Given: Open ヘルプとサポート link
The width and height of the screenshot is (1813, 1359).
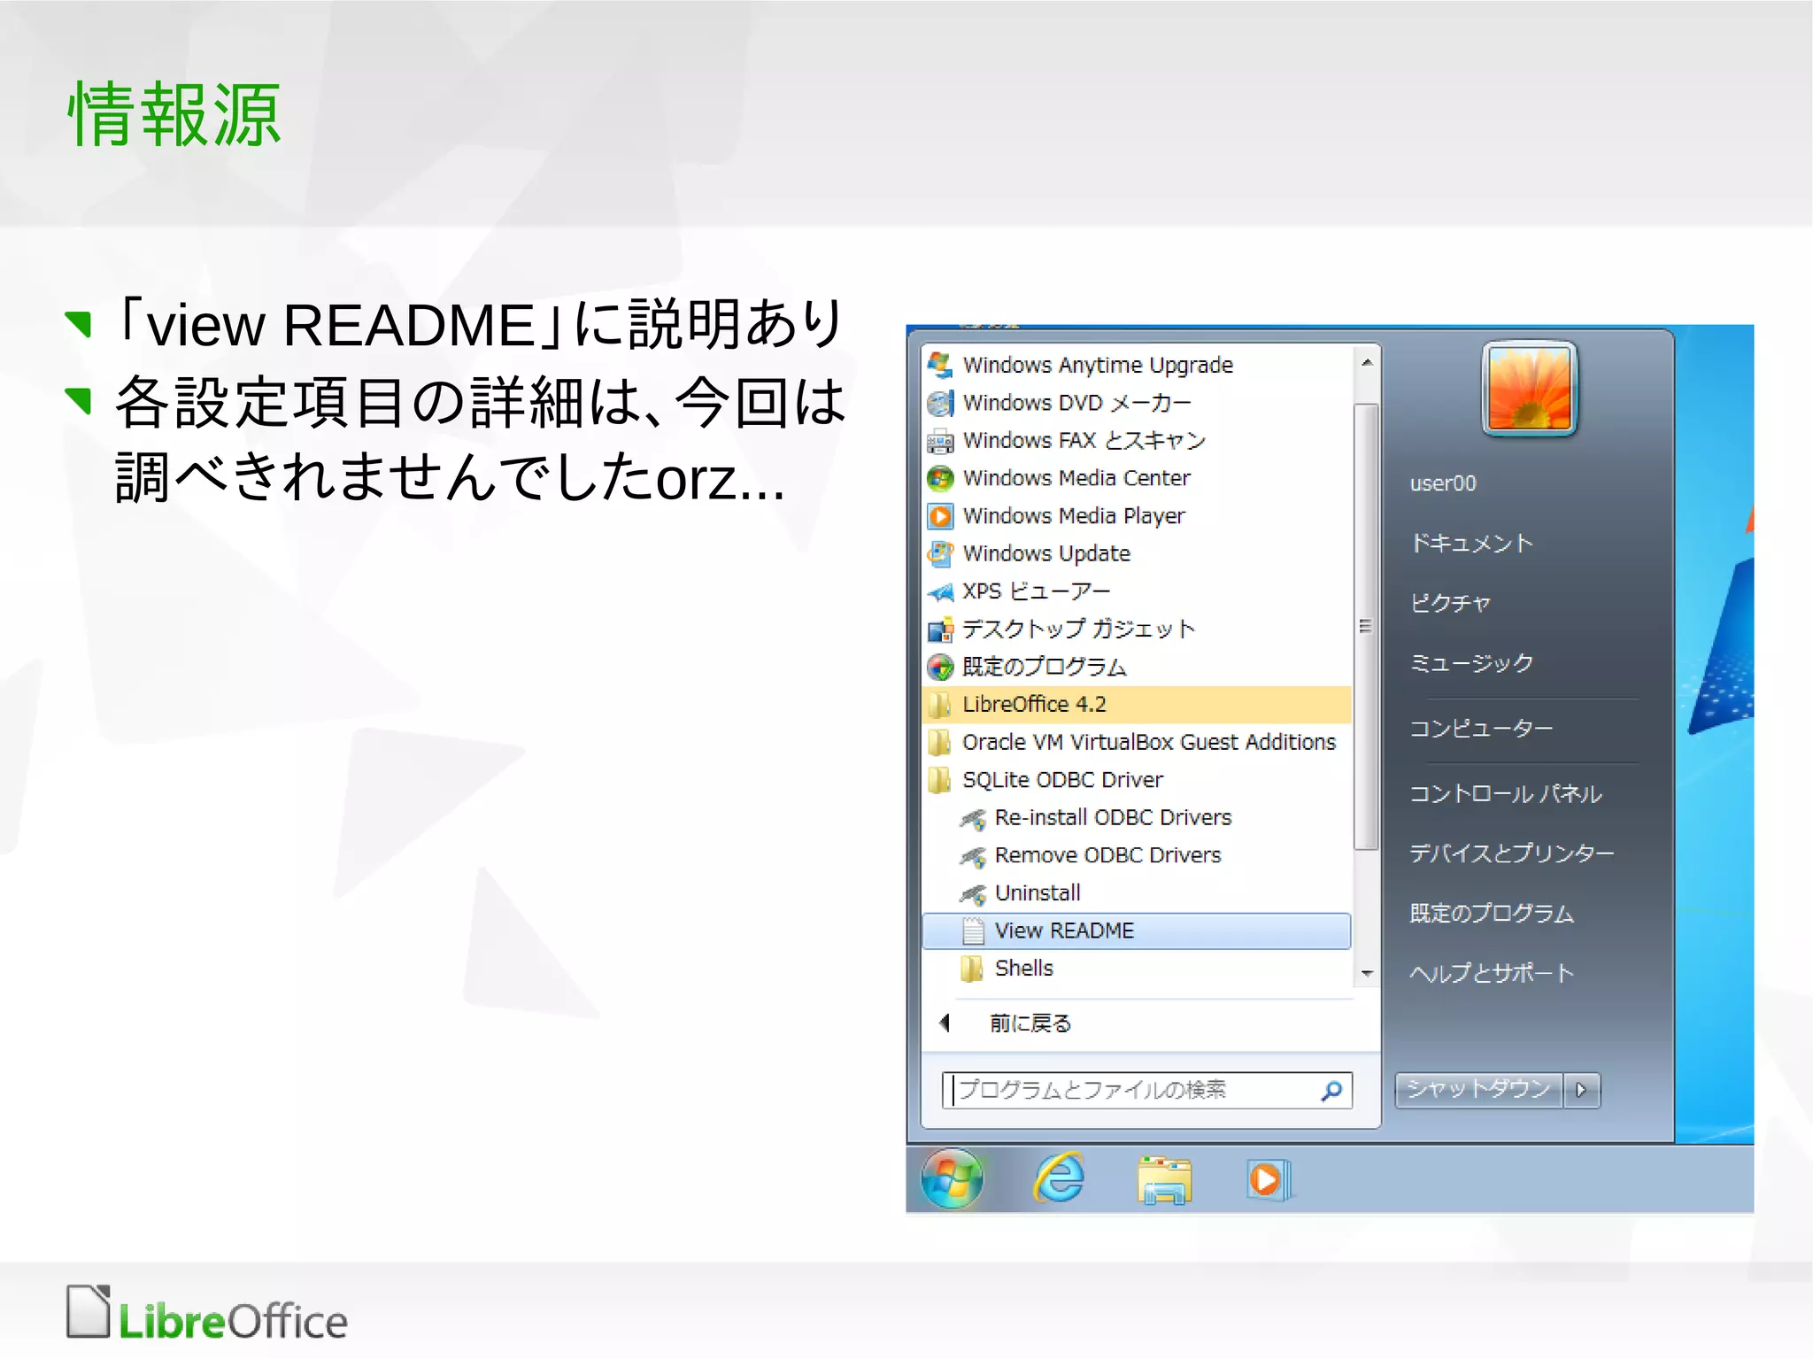Looking at the screenshot, I should pyautogui.click(x=1492, y=974).
